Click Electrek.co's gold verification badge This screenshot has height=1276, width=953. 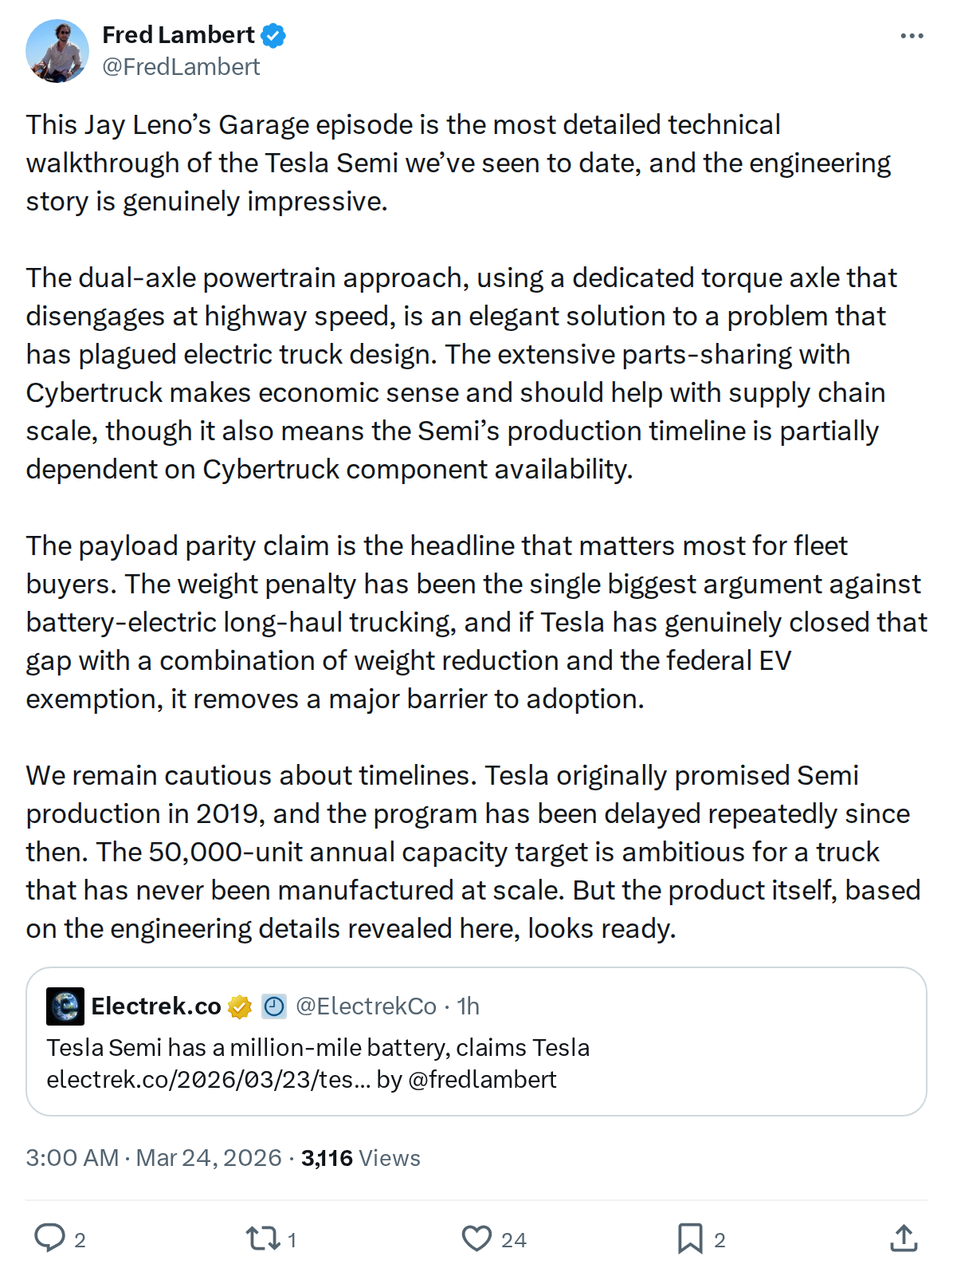[x=237, y=1006]
